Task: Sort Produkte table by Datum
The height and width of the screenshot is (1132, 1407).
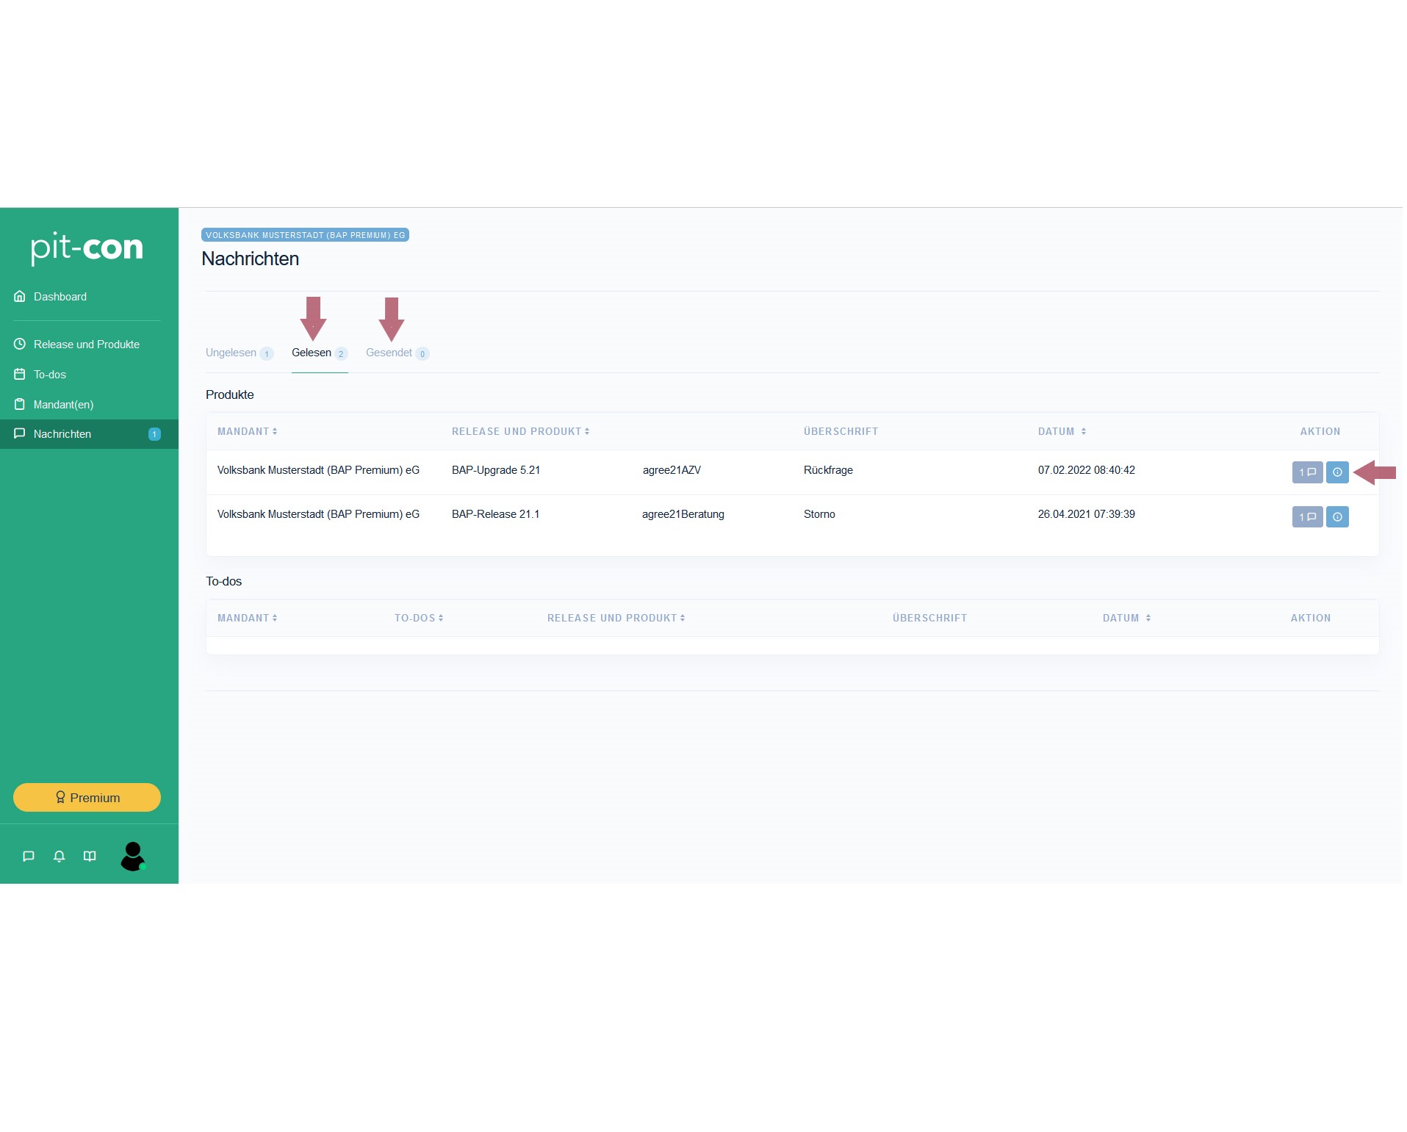Action: (x=1062, y=432)
